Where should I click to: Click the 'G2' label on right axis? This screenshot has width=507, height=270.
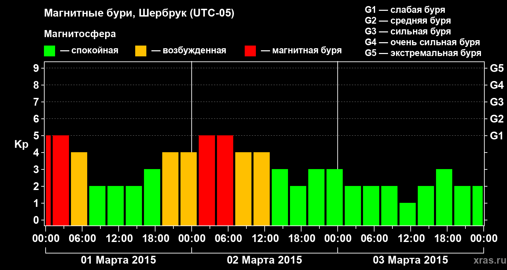[x=497, y=119]
